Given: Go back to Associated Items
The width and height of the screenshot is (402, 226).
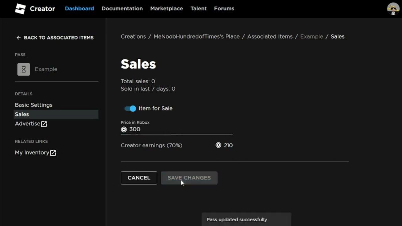Looking at the screenshot, I should [x=55, y=38].
